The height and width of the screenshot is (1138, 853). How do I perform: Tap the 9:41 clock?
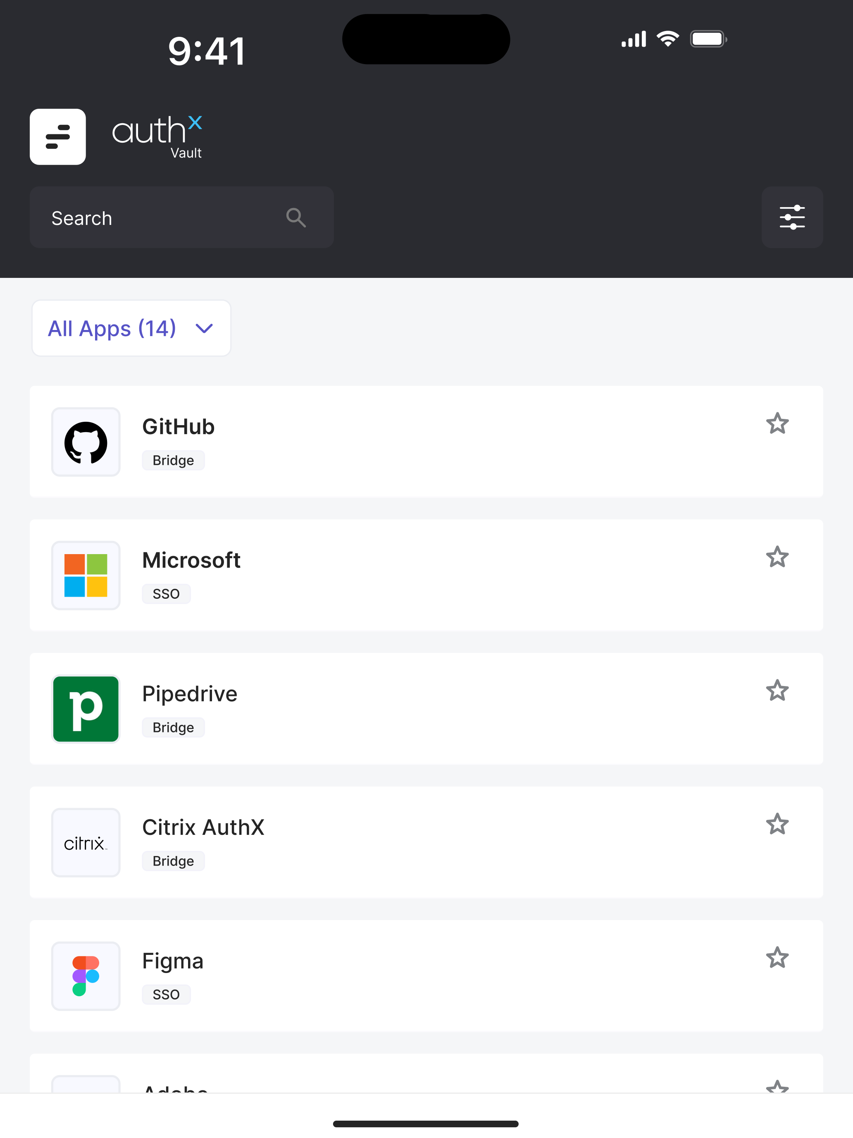207,51
